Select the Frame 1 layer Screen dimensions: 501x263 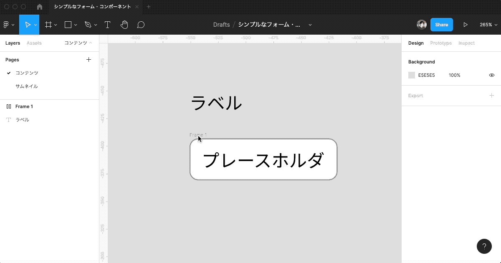pos(24,106)
